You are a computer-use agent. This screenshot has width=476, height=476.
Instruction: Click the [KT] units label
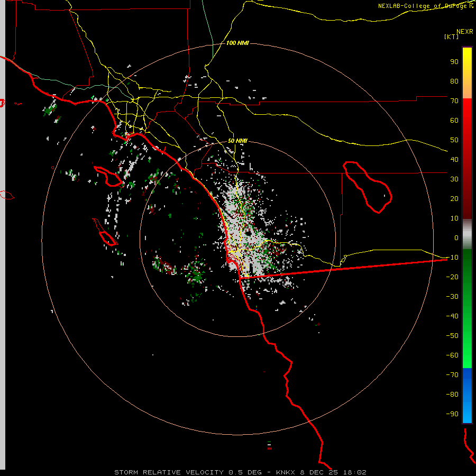tap(452, 36)
